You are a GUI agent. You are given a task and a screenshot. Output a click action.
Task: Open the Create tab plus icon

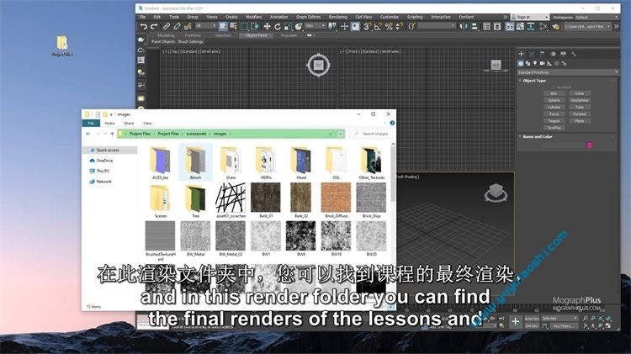pyautogui.click(x=521, y=54)
